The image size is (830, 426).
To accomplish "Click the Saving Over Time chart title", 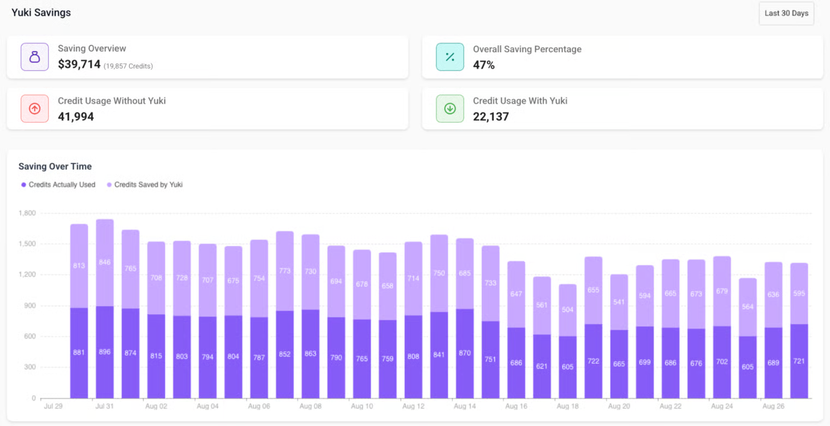I will click(x=55, y=166).
